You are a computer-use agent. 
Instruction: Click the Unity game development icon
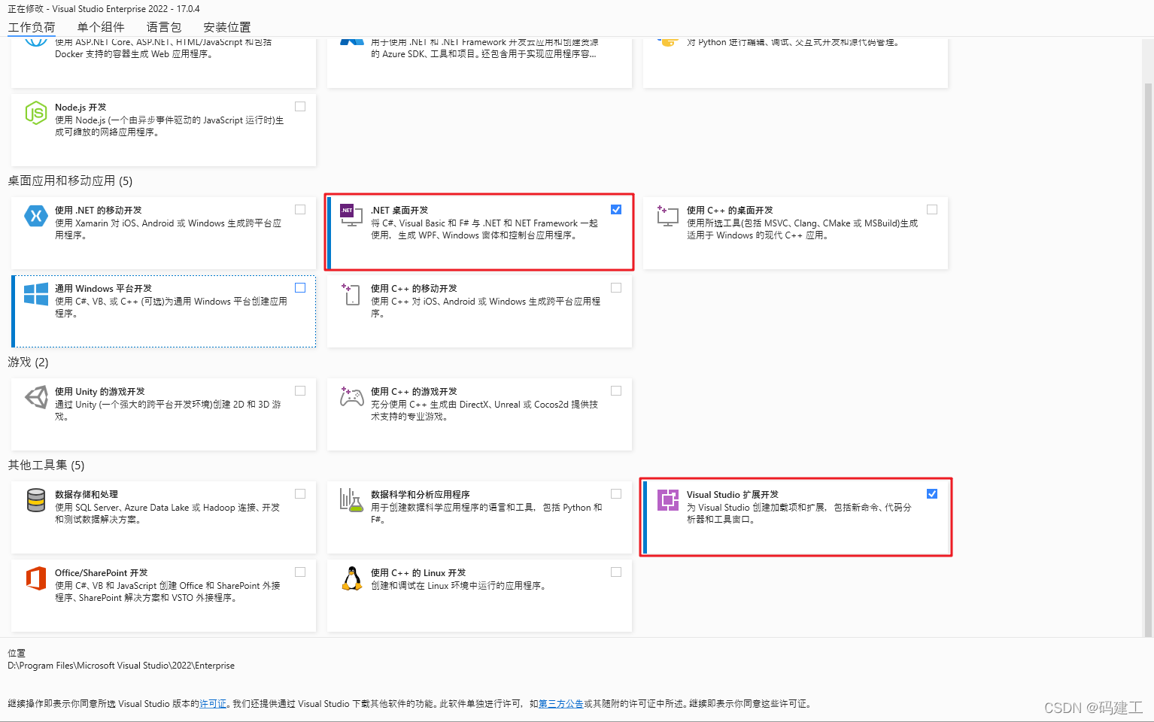36,397
